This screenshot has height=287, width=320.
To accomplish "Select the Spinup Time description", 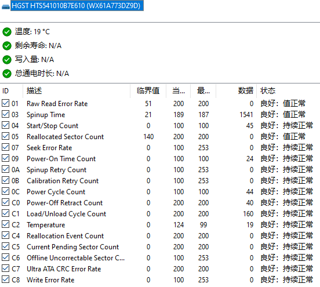I will tap(46, 115).
